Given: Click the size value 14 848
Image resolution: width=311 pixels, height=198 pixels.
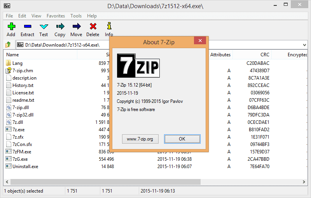Looking at the screenshot, I should click(108, 166).
